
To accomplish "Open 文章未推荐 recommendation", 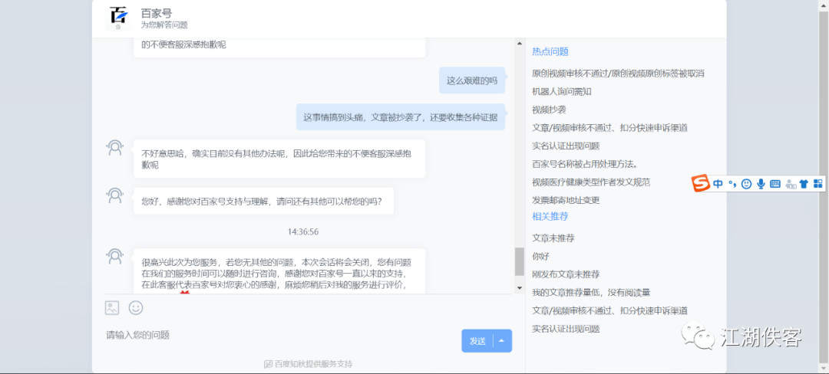I will 553,238.
